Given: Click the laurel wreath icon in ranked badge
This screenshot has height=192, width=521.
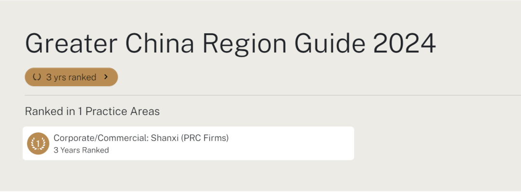Looking at the screenshot, I should [x=37, y=77].
